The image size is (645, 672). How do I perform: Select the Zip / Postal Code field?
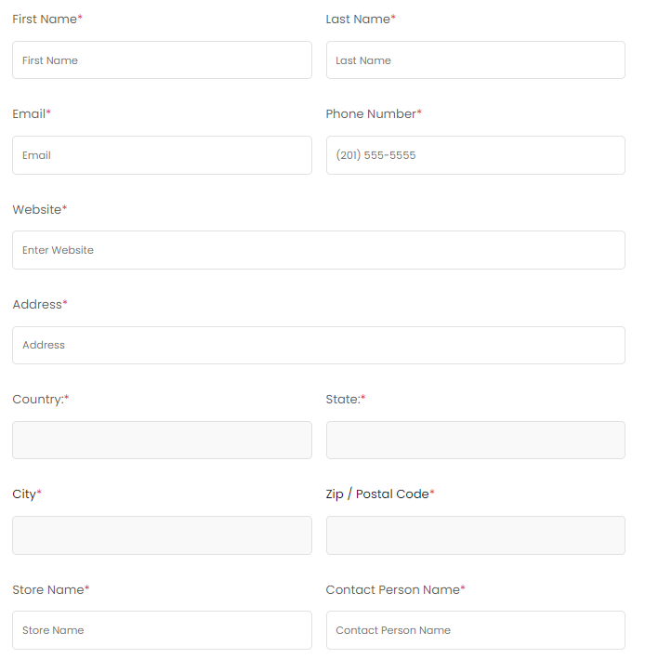point(476,535)
